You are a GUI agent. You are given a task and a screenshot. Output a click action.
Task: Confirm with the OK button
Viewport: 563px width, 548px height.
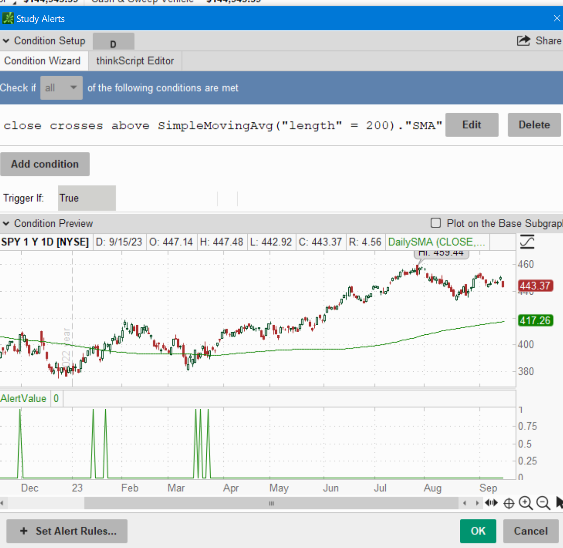tap(478, 531)
